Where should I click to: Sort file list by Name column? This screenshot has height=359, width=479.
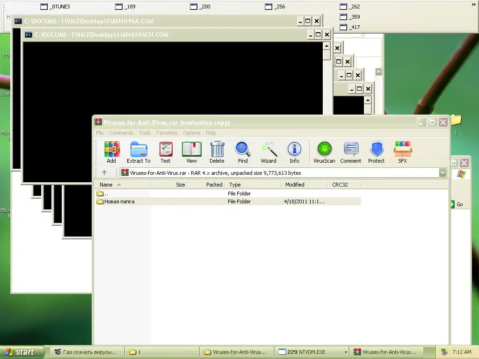(122, 185)
